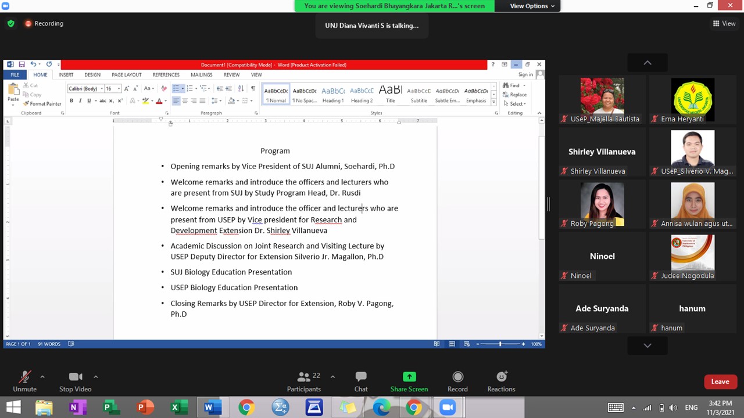
Task: Toggle Bold formatting
Action: (x=71, y=101)
